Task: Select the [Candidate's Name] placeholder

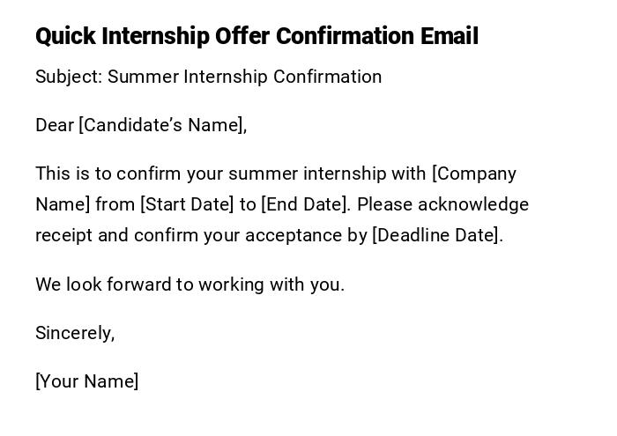Action: (162, 126)
